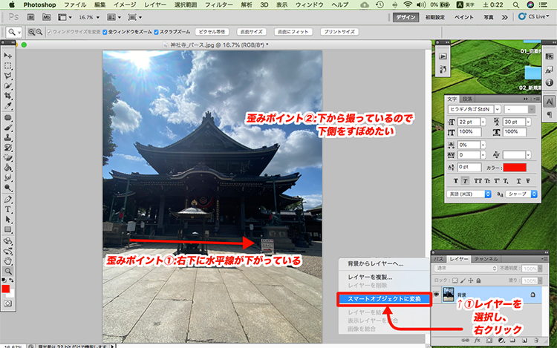
Task: Toggle ウィンドウサイズを変更 checkbox
Action: 49,32
